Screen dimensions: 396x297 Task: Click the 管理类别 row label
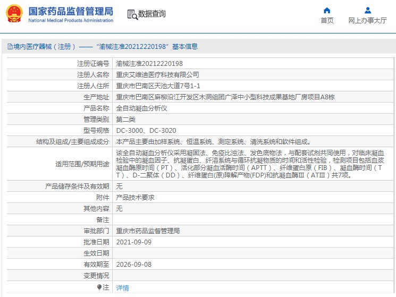click(x=96, y=120)
